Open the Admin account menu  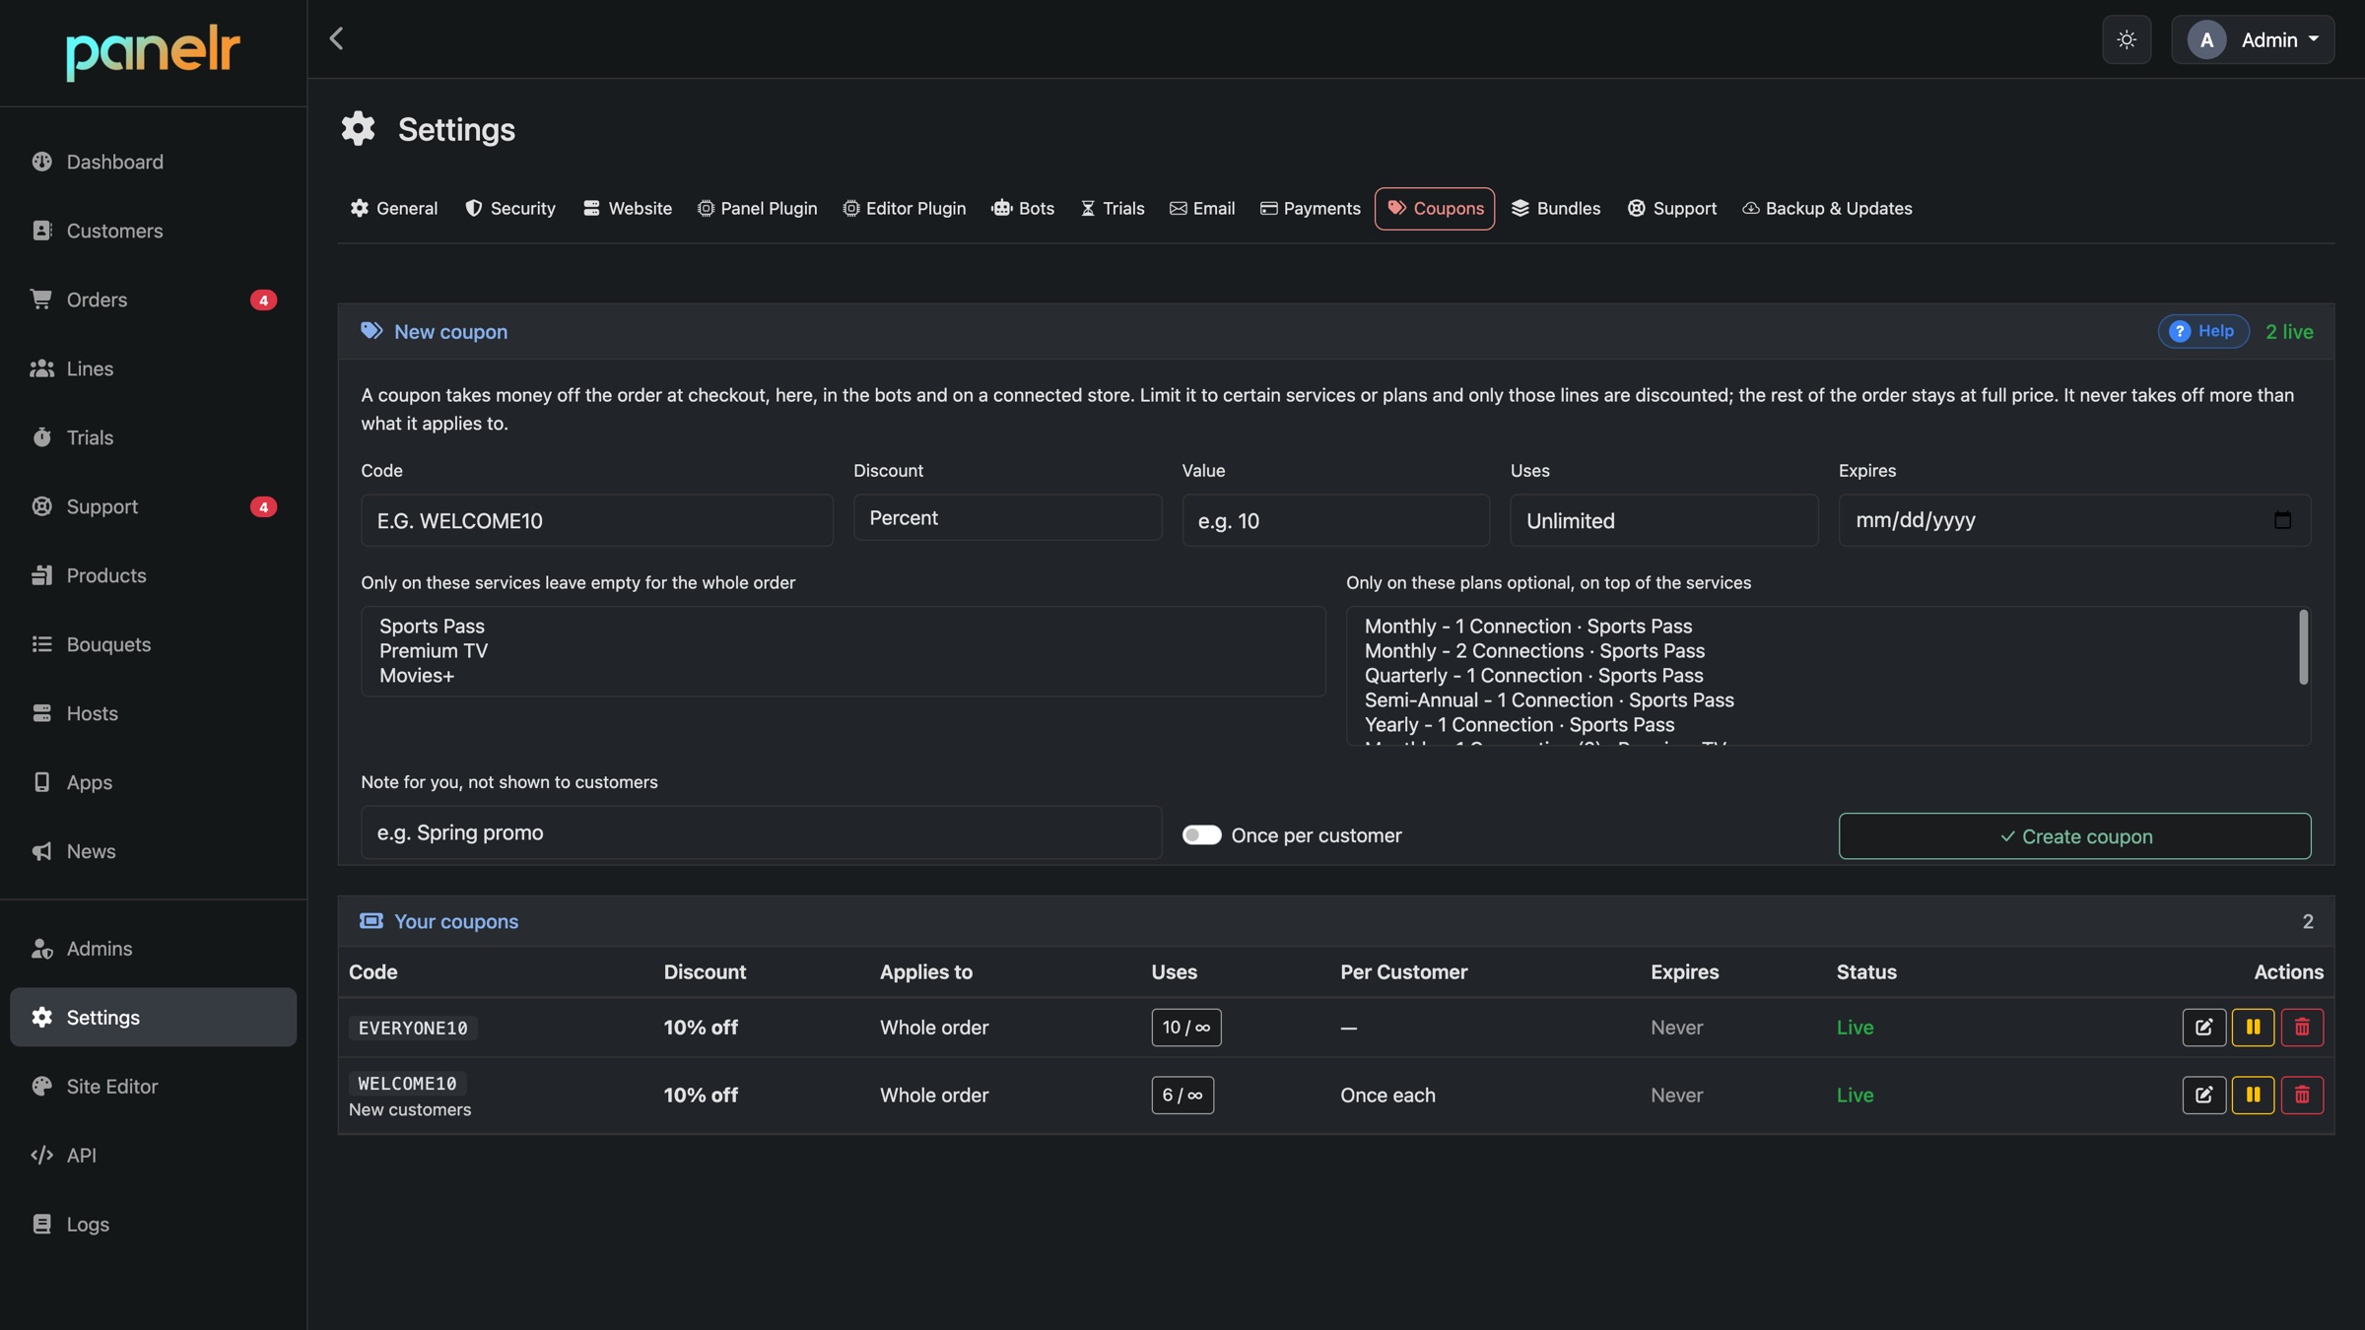point(2253,39)
